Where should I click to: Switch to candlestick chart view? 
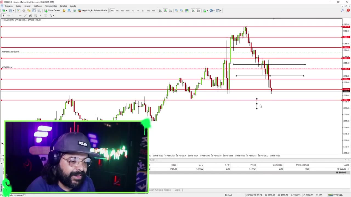click(x=165, y=11)
